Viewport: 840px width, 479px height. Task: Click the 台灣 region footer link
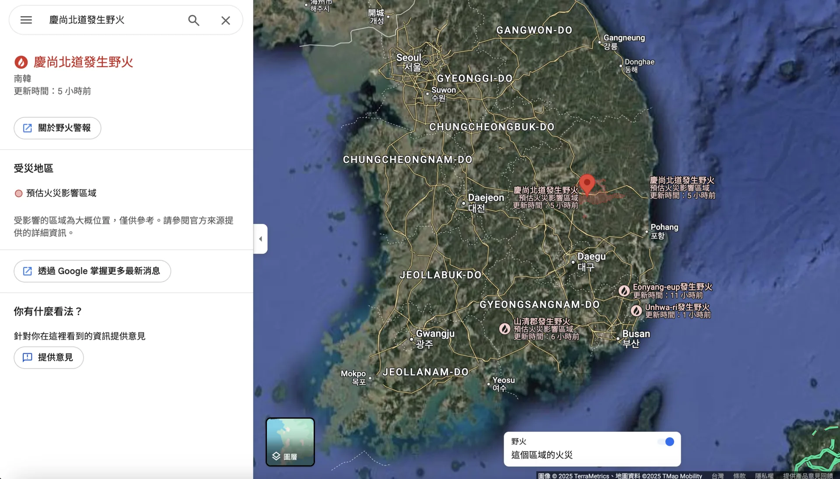(717, 476)
